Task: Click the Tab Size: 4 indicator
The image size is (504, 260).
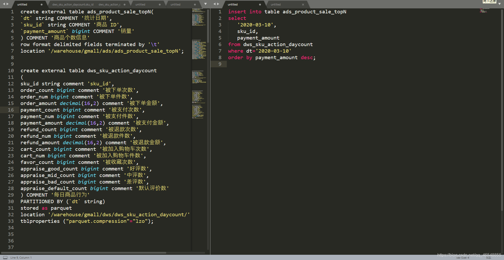Action: click(x=462, y=258)
